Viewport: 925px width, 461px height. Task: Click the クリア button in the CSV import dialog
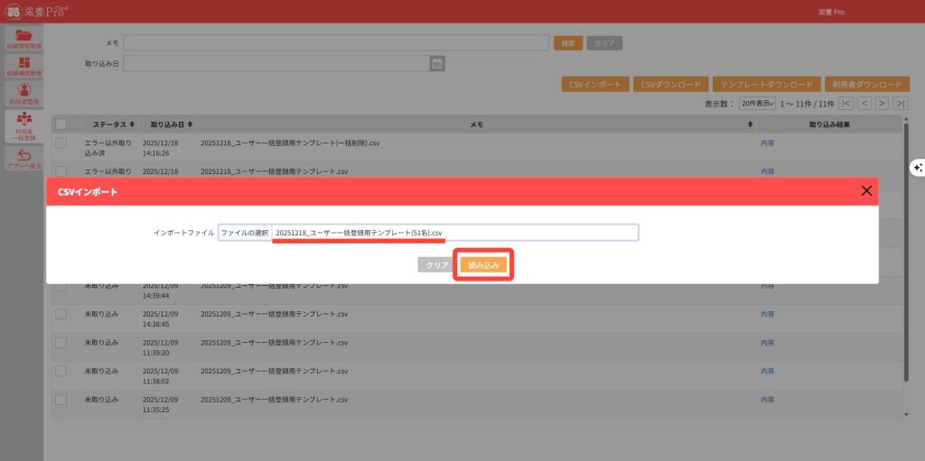(x=437, y=265)
